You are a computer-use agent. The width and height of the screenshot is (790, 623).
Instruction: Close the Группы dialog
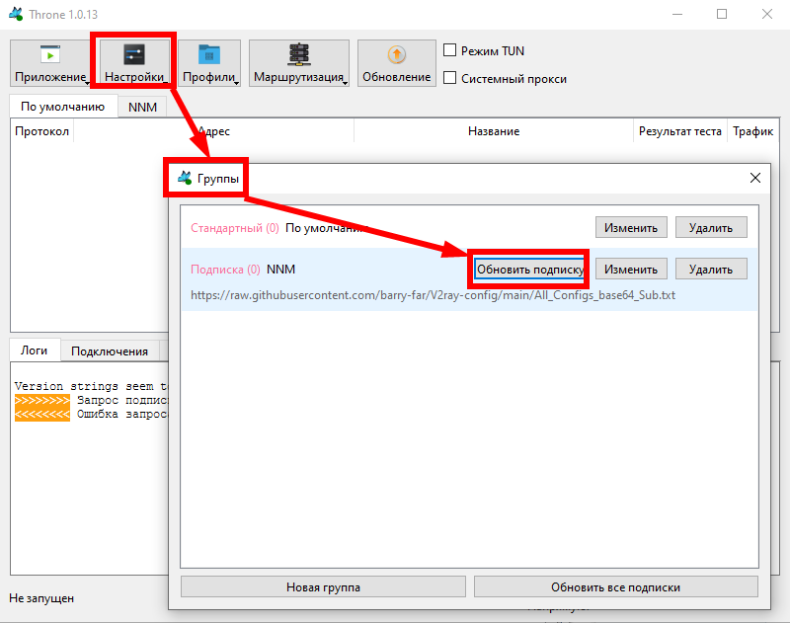pyautogui.click(x=755, y=178)
